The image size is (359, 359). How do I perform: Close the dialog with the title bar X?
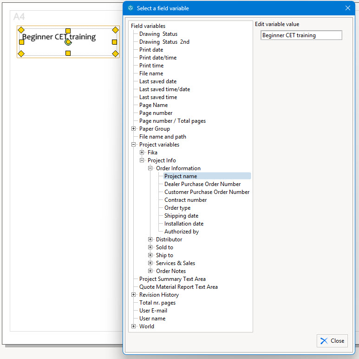pyautogui.click(x=348, y=8)
